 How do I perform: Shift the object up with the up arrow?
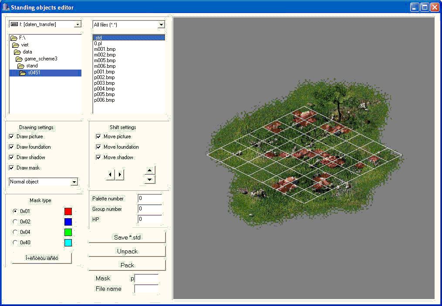[x=150, y=170]
